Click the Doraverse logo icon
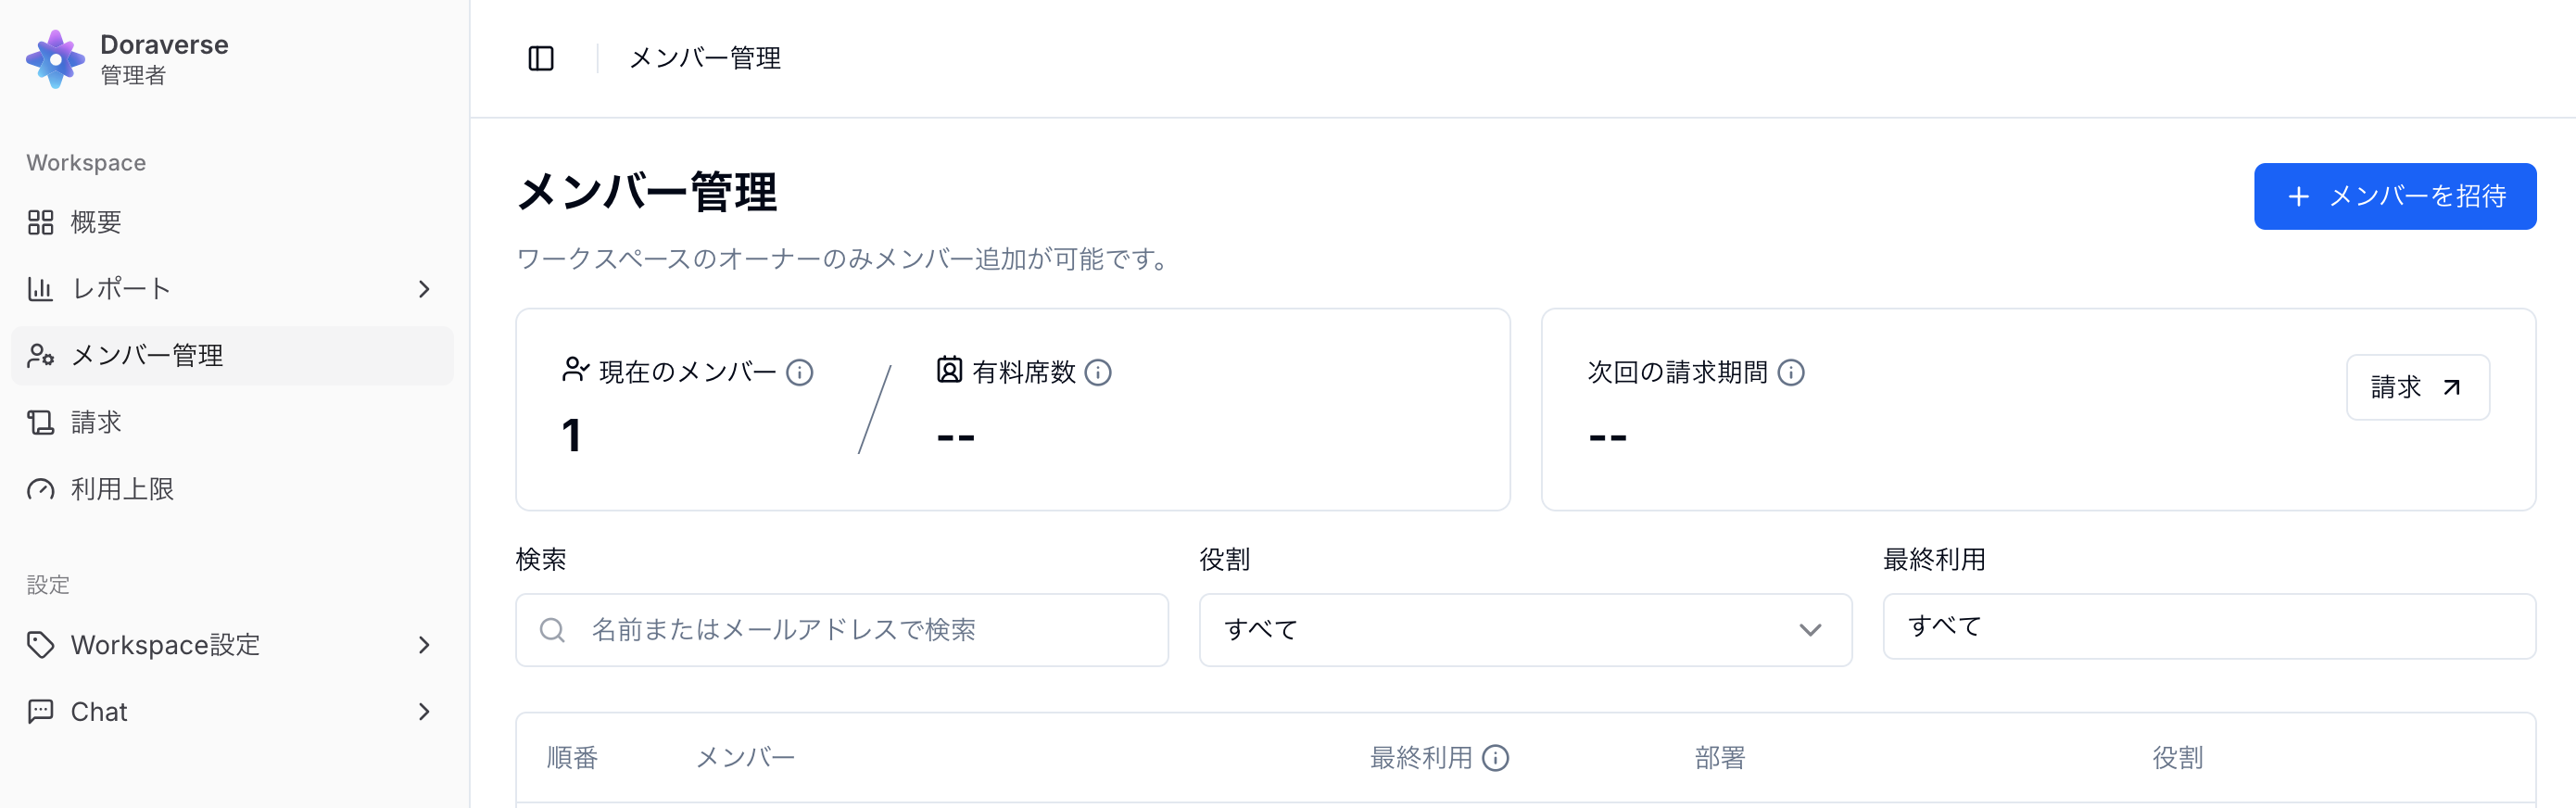Image resolution: width=2576 pixels, height=808 pixels. coord(55,59)
